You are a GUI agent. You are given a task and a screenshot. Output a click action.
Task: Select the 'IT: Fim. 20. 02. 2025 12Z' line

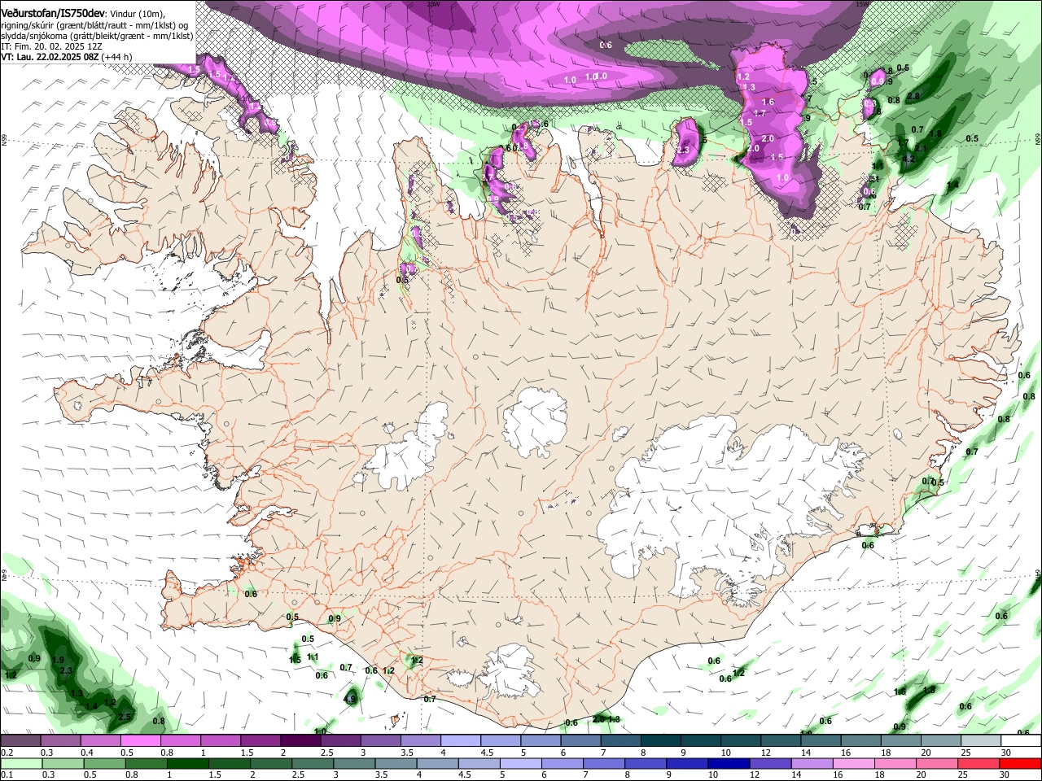52,46
